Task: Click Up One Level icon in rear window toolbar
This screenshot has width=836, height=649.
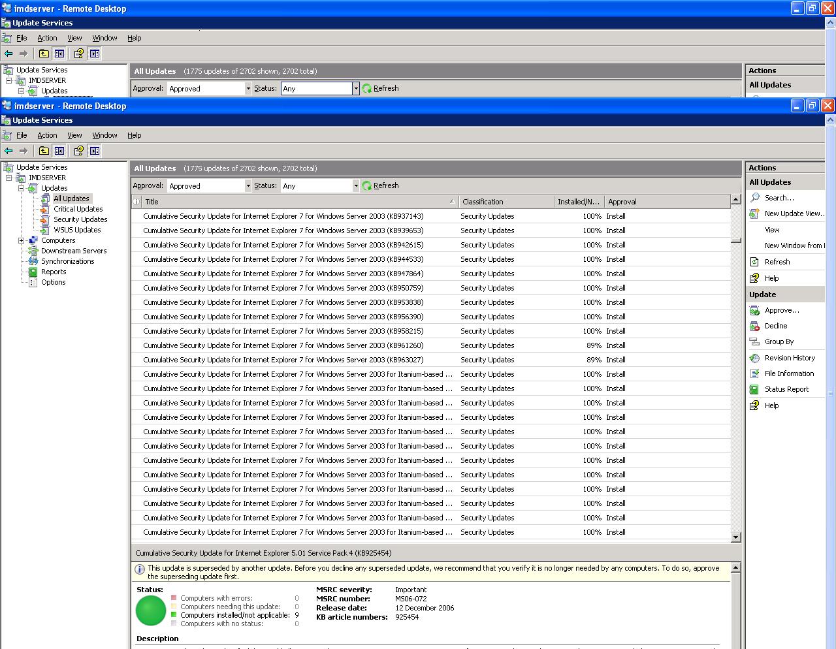Action: [x=44, y=54]
